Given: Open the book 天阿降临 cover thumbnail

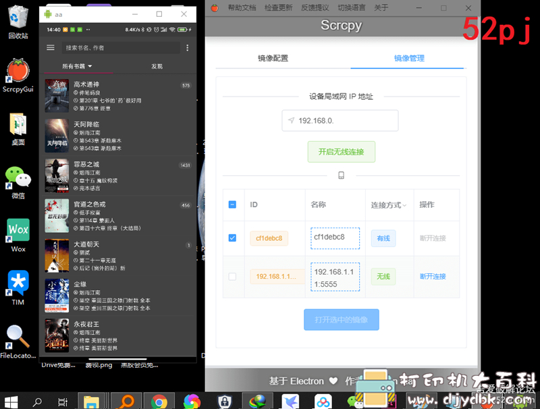Looking at the screenshot, I should [x=57, y=136].
